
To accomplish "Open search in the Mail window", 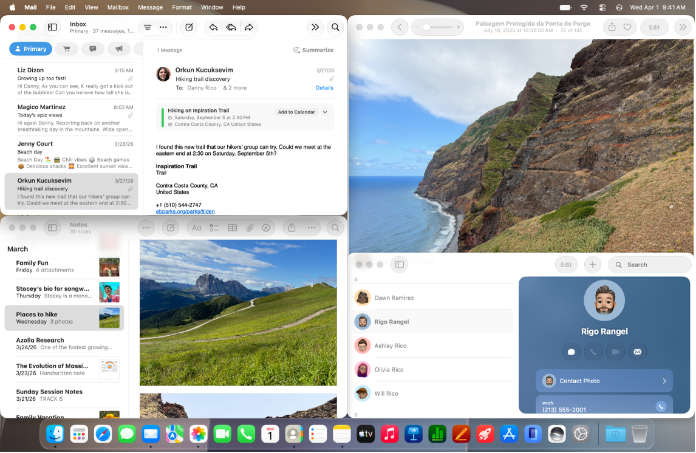I will pos(336,27).
